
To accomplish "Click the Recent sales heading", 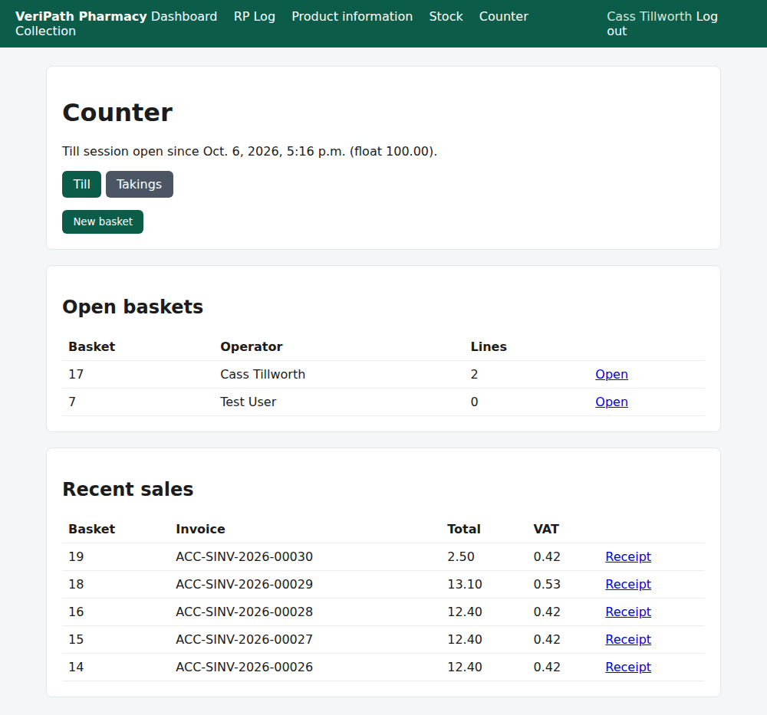I will pos(127,489).
